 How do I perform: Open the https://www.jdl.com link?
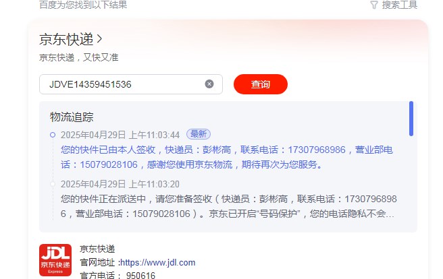[x=157, y=263]
